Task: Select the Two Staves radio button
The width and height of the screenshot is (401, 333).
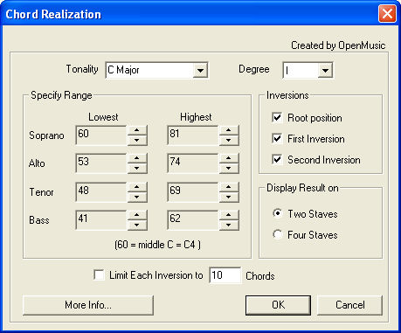Action: [278, 213]
